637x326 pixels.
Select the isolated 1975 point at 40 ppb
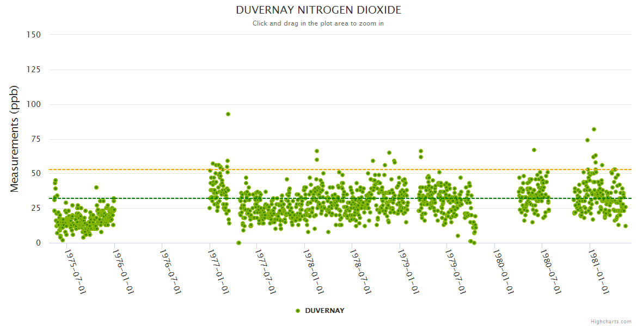96,187
